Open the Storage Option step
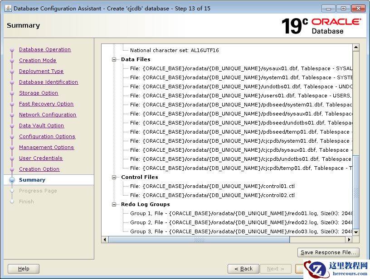 point(39,93)
